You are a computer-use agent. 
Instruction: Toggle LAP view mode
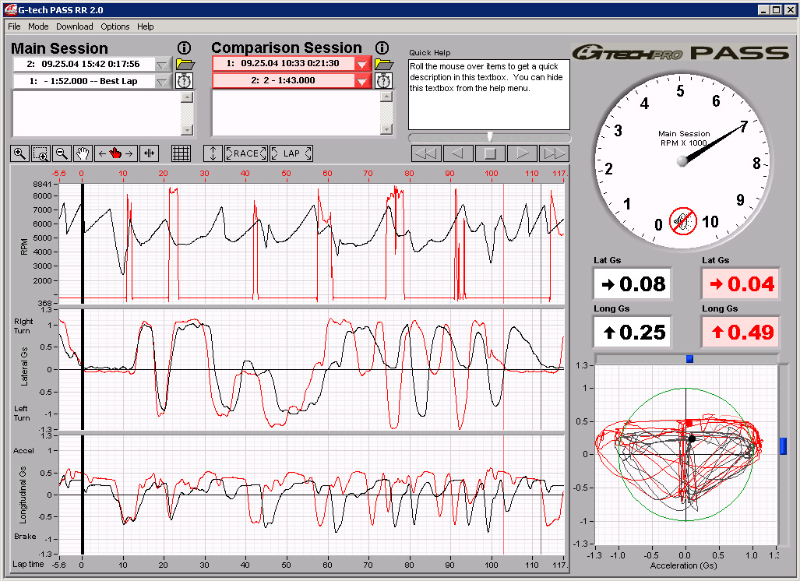(291, 153)
